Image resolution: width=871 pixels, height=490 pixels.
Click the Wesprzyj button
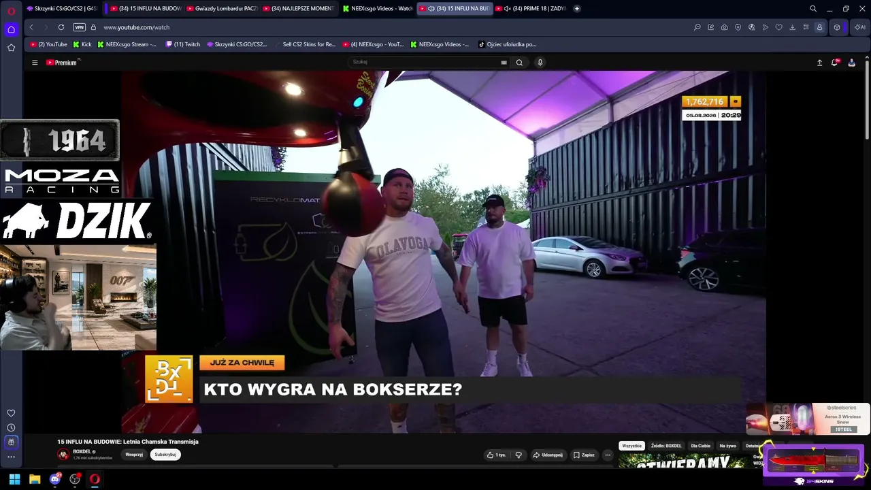(134, 455)
